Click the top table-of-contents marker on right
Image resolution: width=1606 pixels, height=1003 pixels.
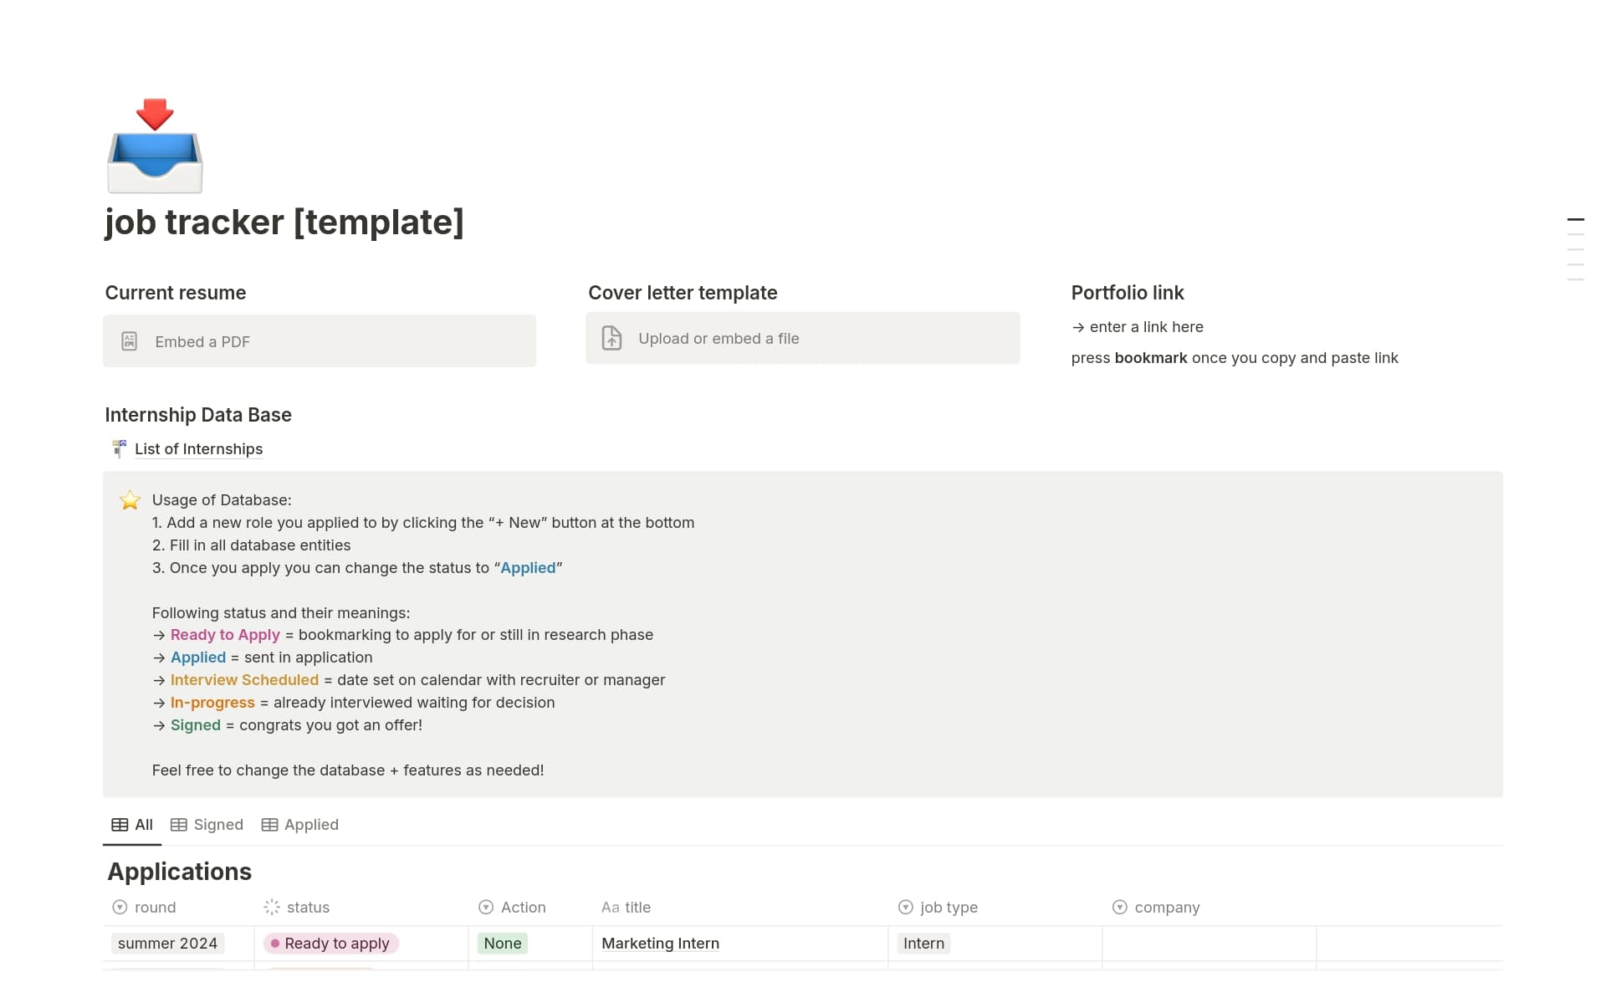point(1575,219)
